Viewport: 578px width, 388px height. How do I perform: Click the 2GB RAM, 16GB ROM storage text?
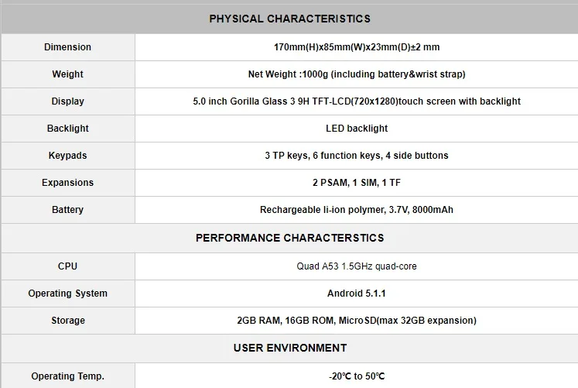(357, 321)
